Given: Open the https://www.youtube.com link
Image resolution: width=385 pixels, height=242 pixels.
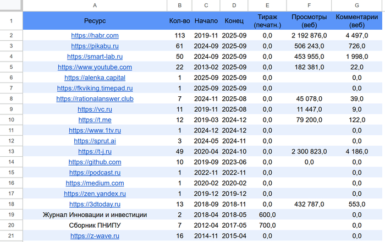Looking at the screenshot, I should [95, 67].
